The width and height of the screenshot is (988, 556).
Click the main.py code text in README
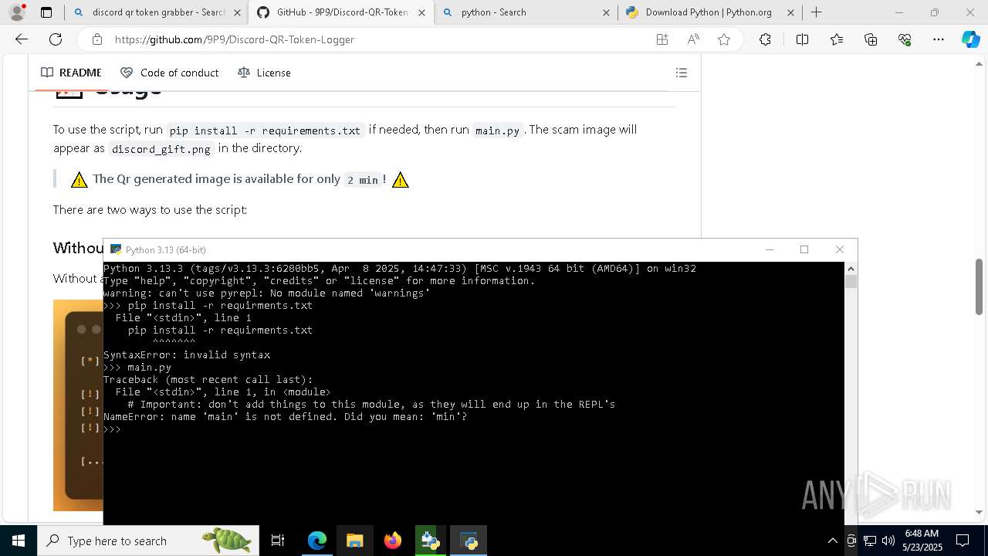pos(497,131)
